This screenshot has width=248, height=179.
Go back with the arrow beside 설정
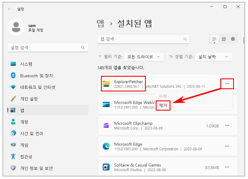(9, 9)
